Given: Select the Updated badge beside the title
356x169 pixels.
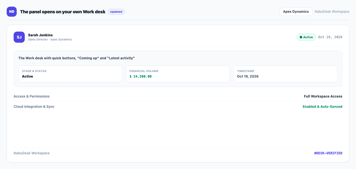Looking at the screenshot, I should pyautogui.click(x=116, y=12).
